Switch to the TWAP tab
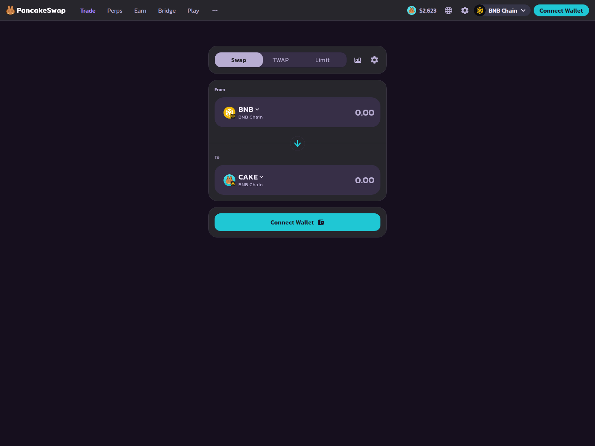Image resolution: width=595 pixels, height=446 pixels. click(x=280, y=60)
